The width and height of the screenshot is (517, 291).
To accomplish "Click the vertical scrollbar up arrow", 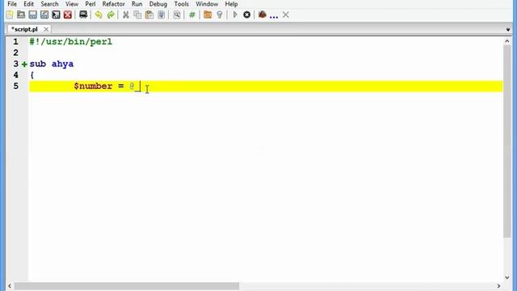I will point(506,41).
